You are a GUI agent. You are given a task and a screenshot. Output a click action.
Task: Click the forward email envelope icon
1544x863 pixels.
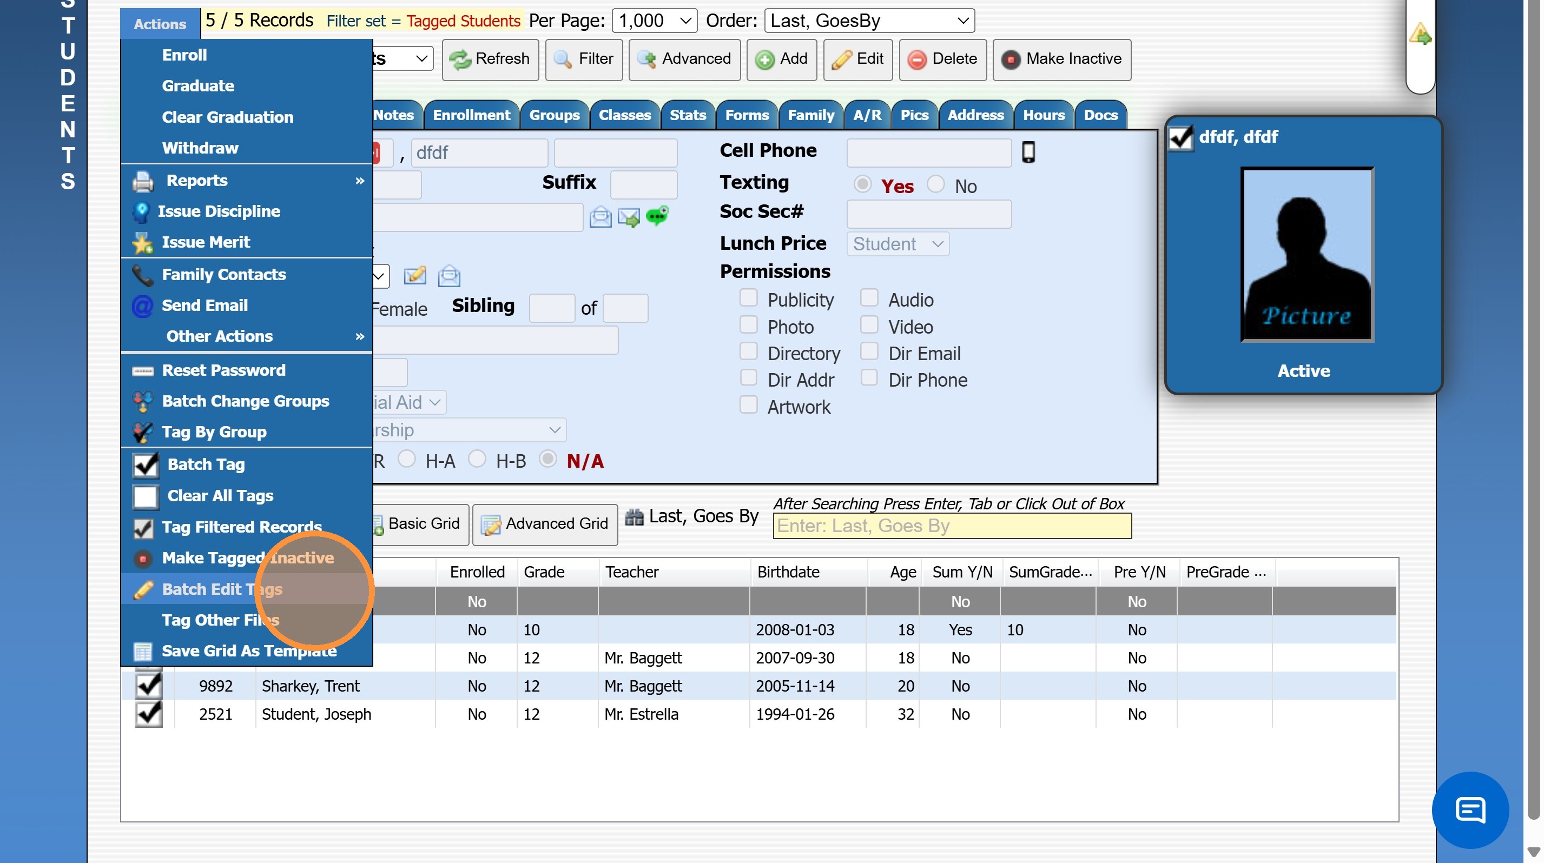click(629, 217)
